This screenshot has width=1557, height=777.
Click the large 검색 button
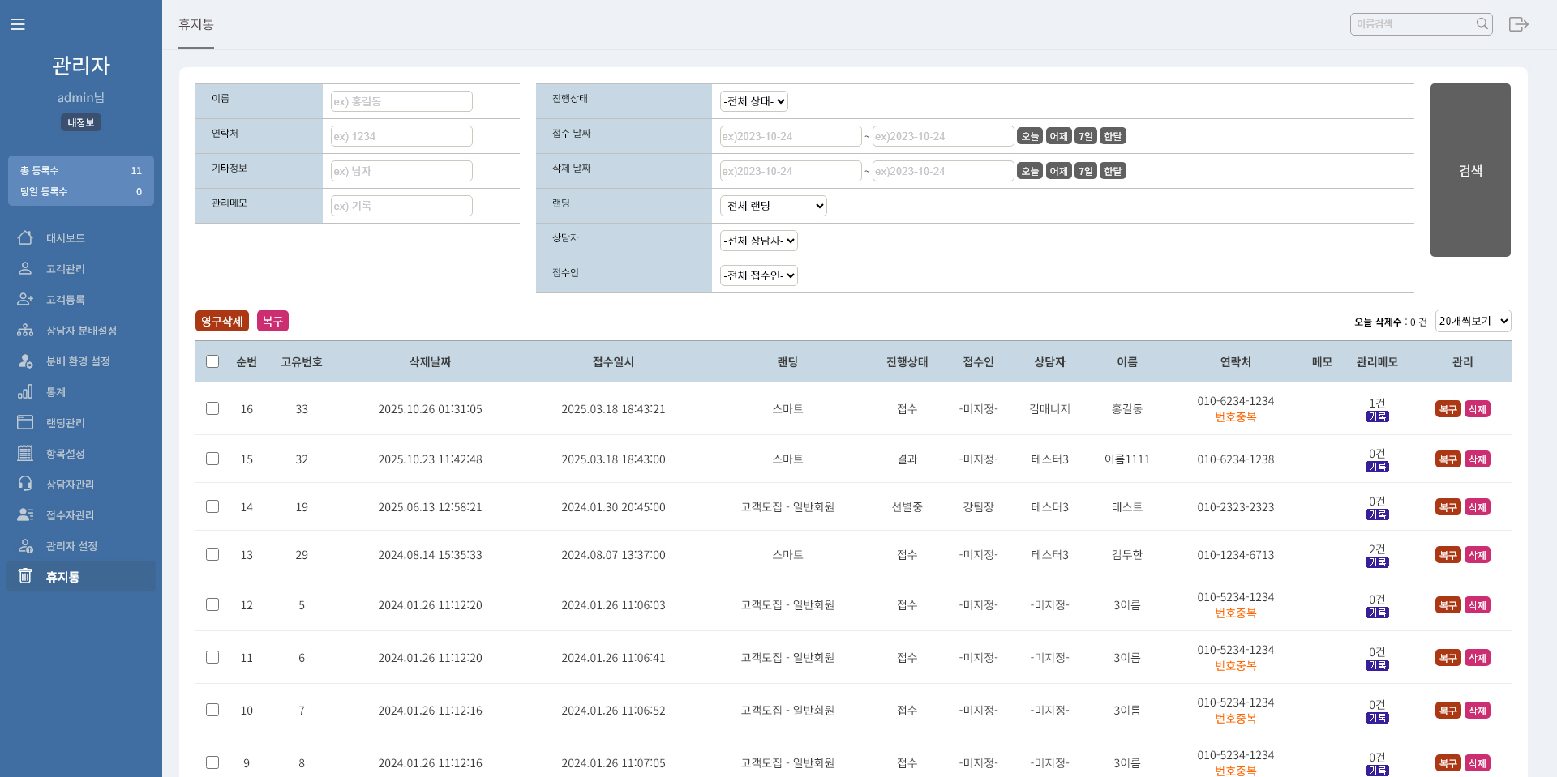click(x=1469, y=170)
